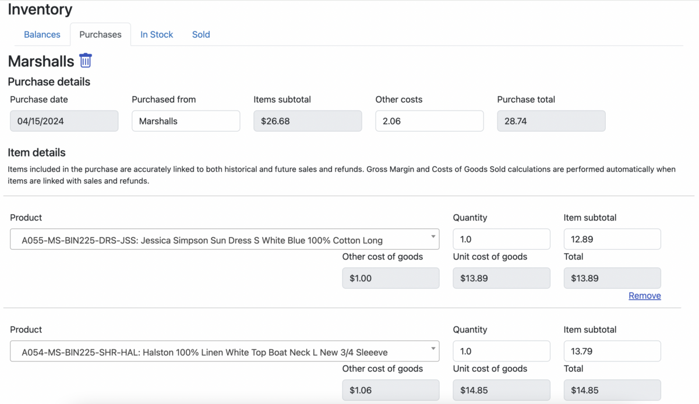The width and height of the screenshot is (699, 404).
Task: Select the Purchases tab
Action: click(x=100, y=34)
